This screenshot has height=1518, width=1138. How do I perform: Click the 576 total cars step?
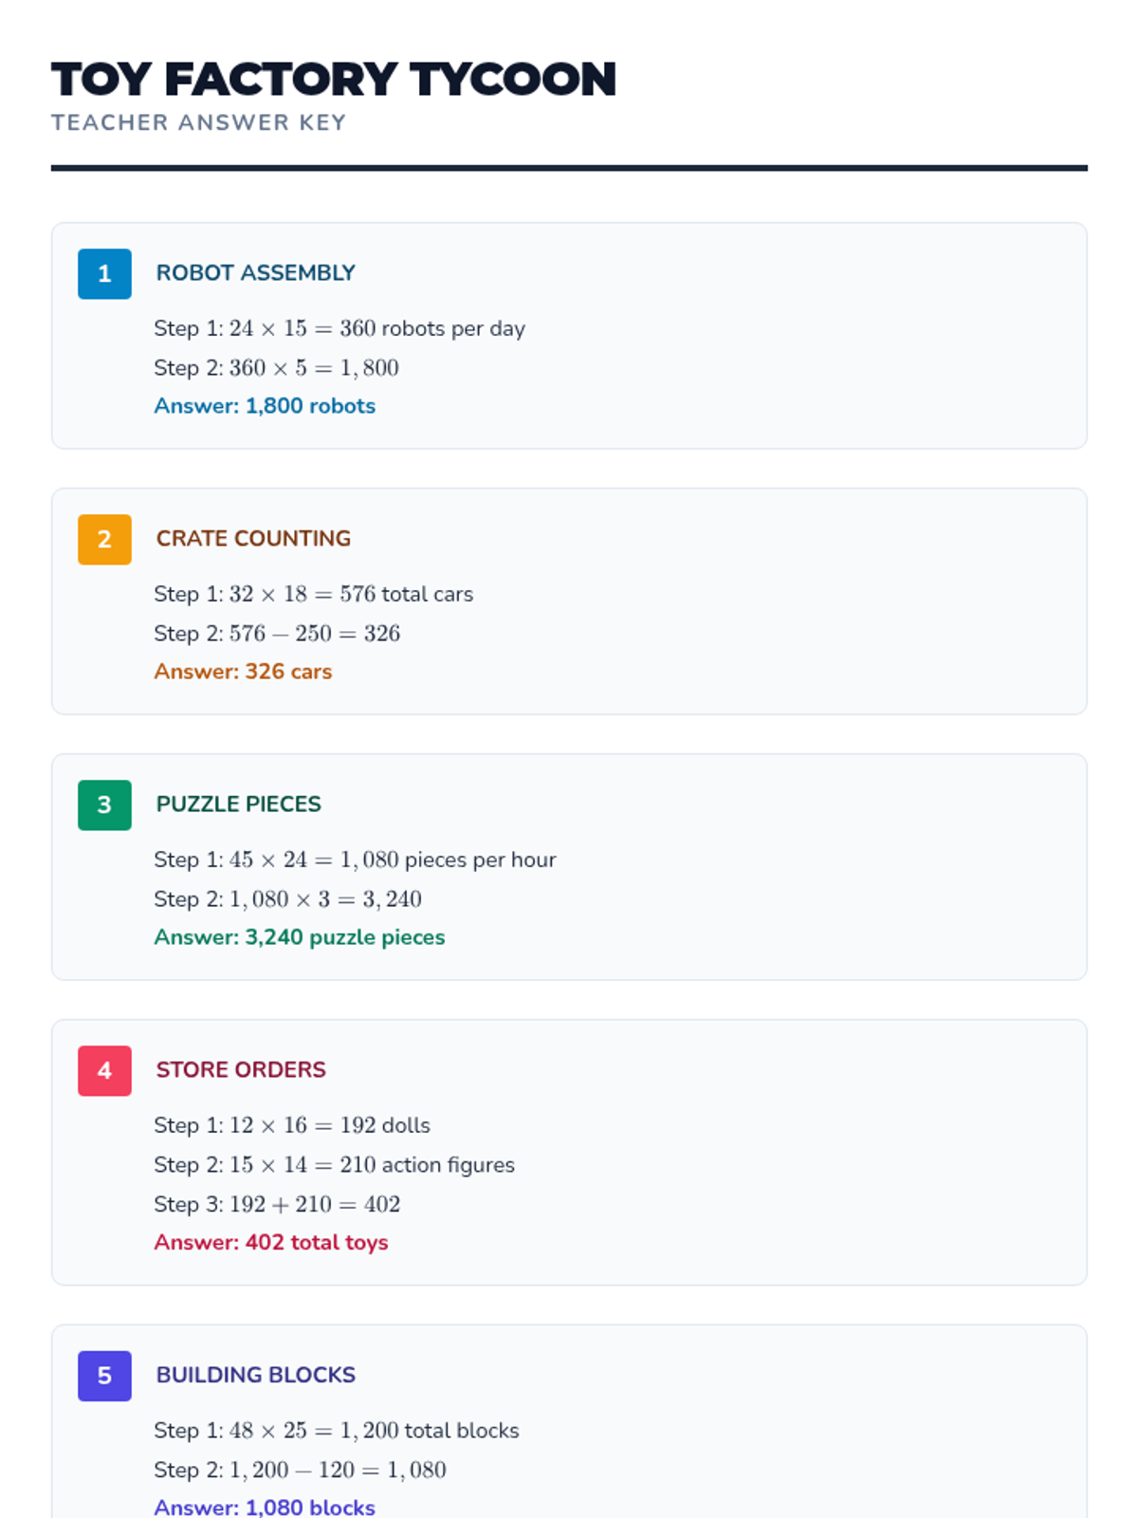coord(313,595)
